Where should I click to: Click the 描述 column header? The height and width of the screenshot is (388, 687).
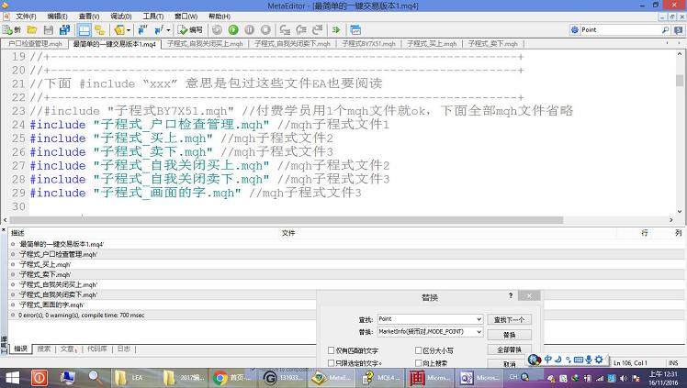pos(144,233)
